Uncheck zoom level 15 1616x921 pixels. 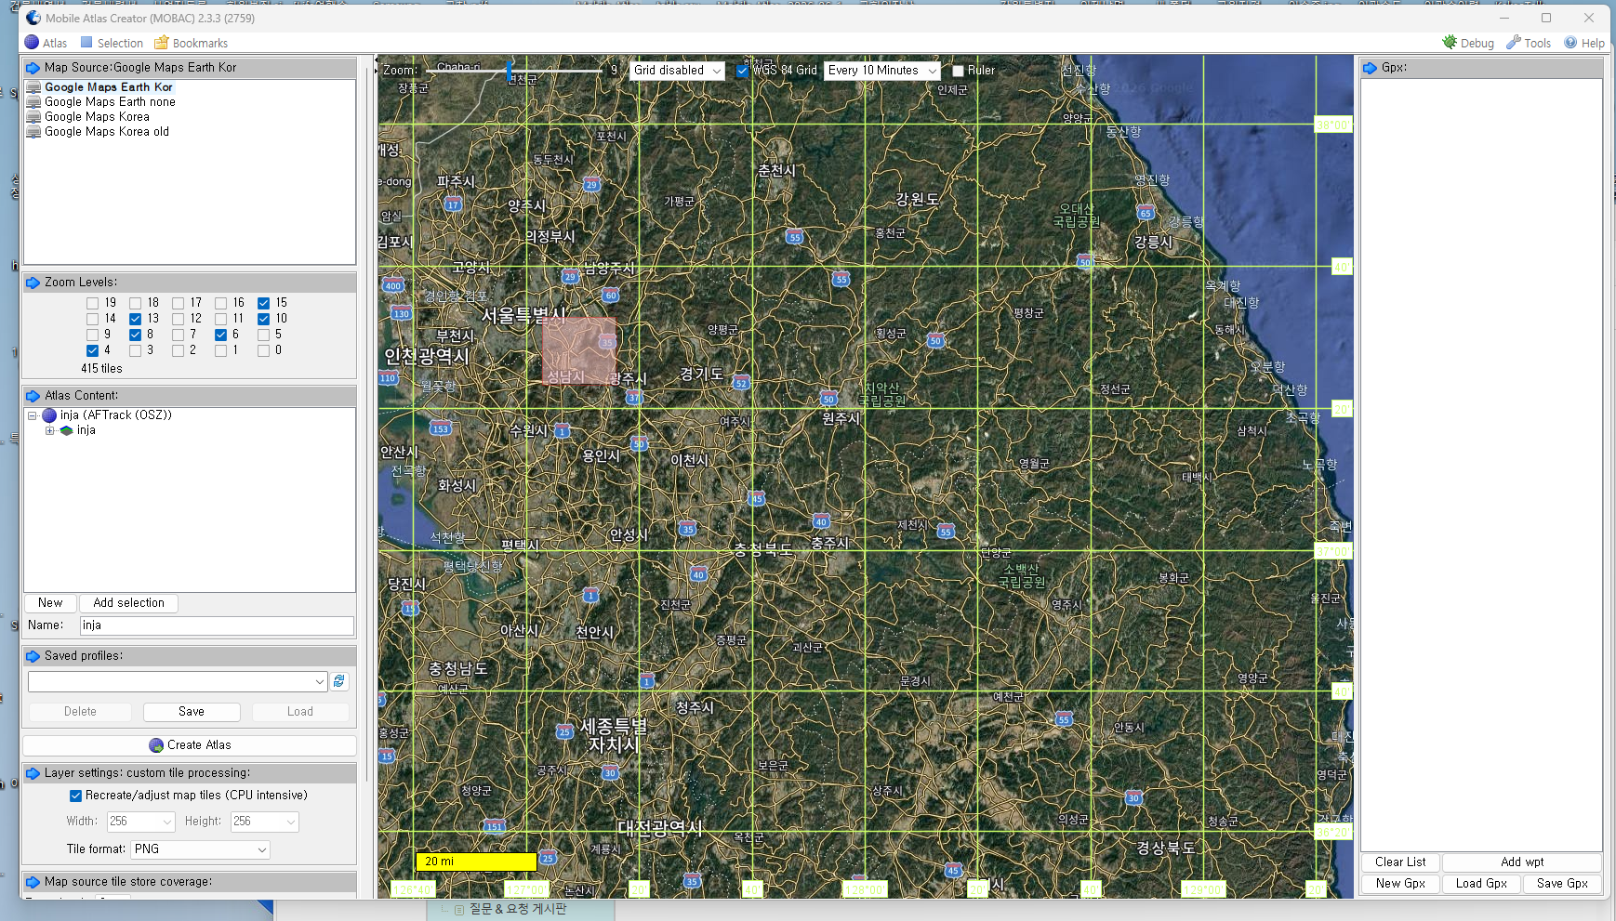pos(263,303)
